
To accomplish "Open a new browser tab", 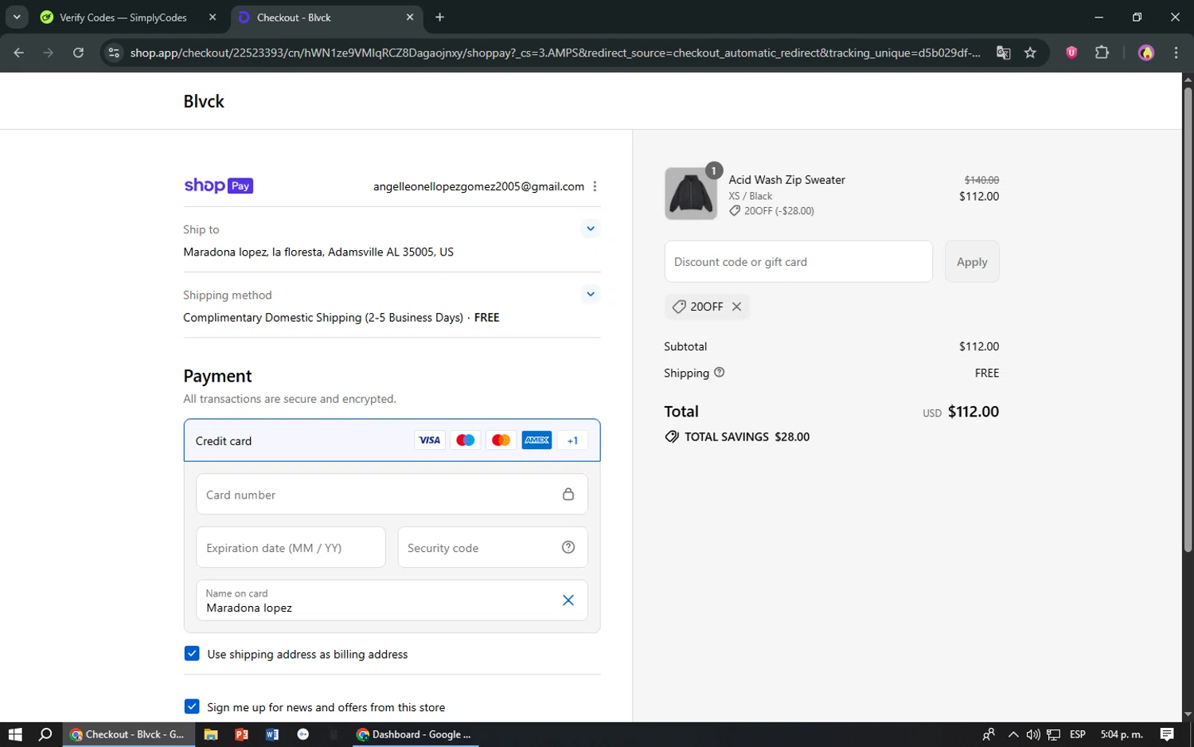I will pos(440,17).
